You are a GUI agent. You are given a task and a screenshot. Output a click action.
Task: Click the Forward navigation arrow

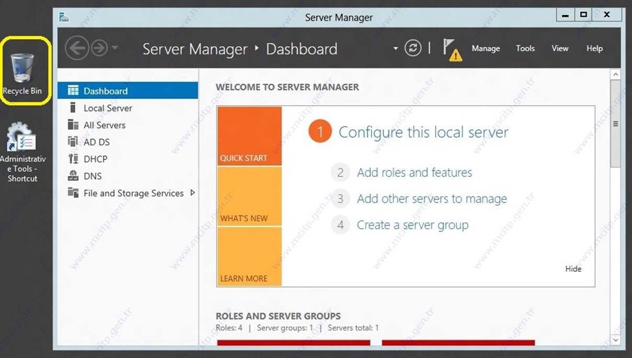click(99, 49)
